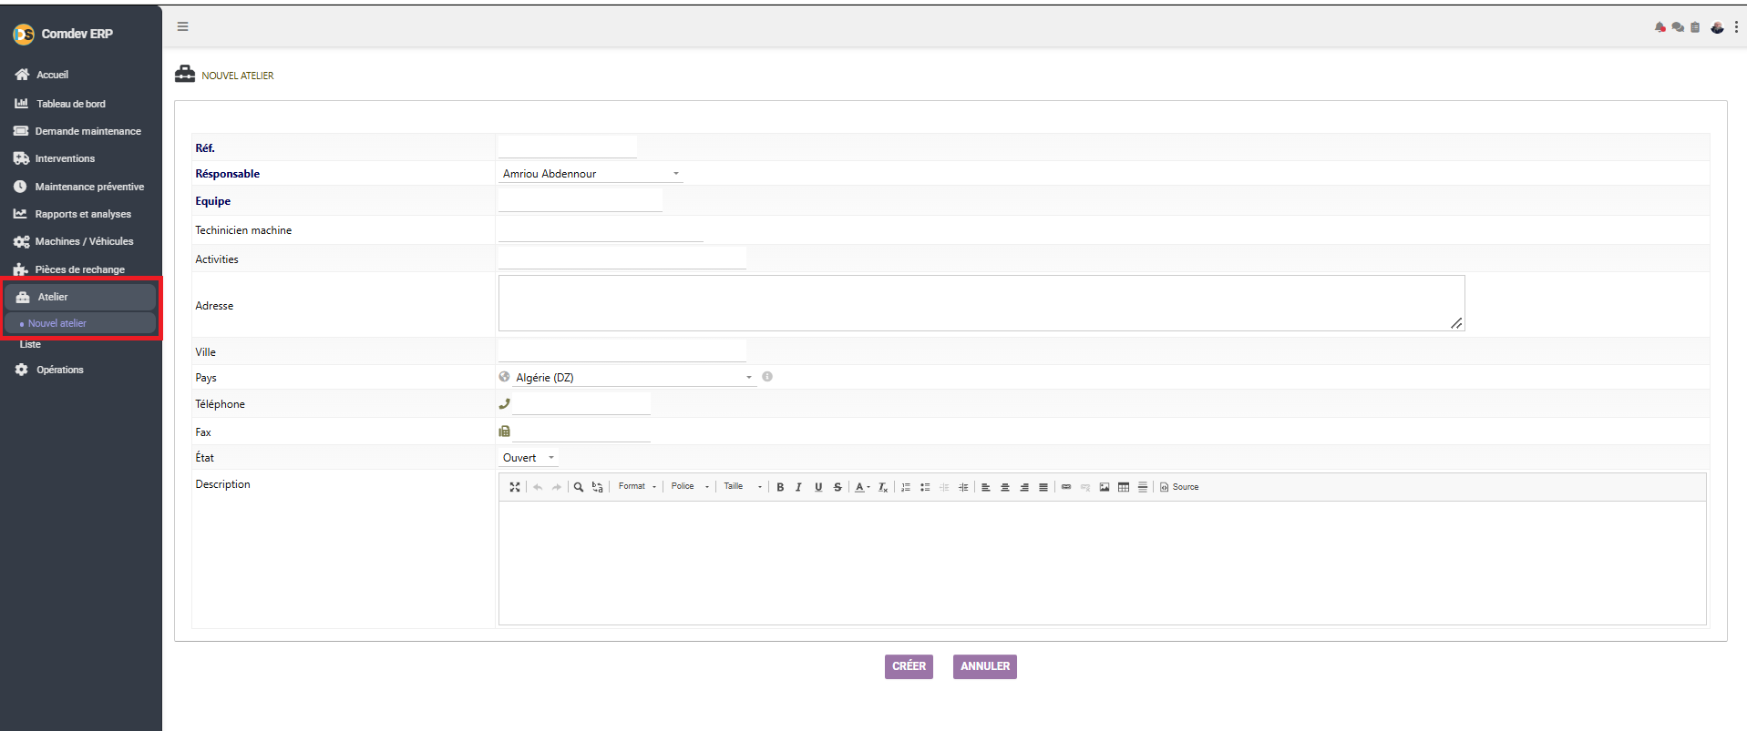Open the Police font dropdown
This screenshot has height=731, width=1747.
[690, 487]
